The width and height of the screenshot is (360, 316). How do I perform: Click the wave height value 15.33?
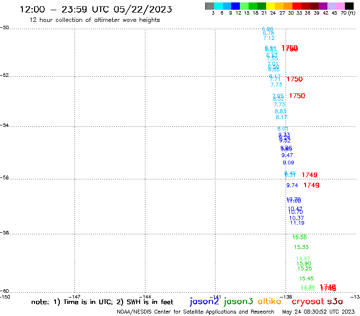click(301, 247)
